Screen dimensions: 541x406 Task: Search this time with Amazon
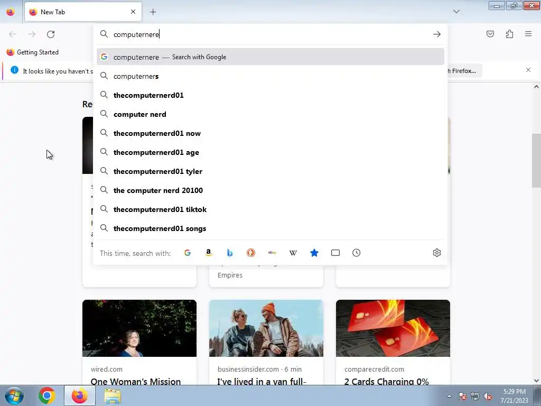208,253
